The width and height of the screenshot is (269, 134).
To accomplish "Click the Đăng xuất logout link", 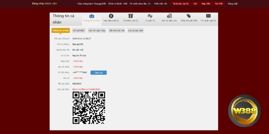I will [x=233, y=4].
